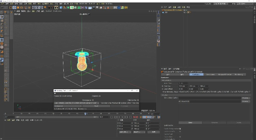
Task: Click the Render View clapperboard icon
Action: [x=49, y=7]
